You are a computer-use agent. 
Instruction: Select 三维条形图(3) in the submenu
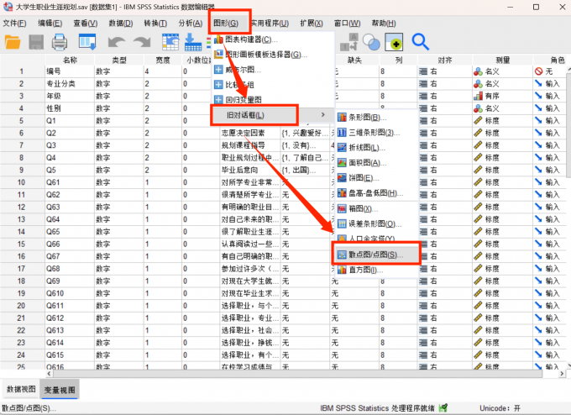pyautogui.click(x=377, y=133)
